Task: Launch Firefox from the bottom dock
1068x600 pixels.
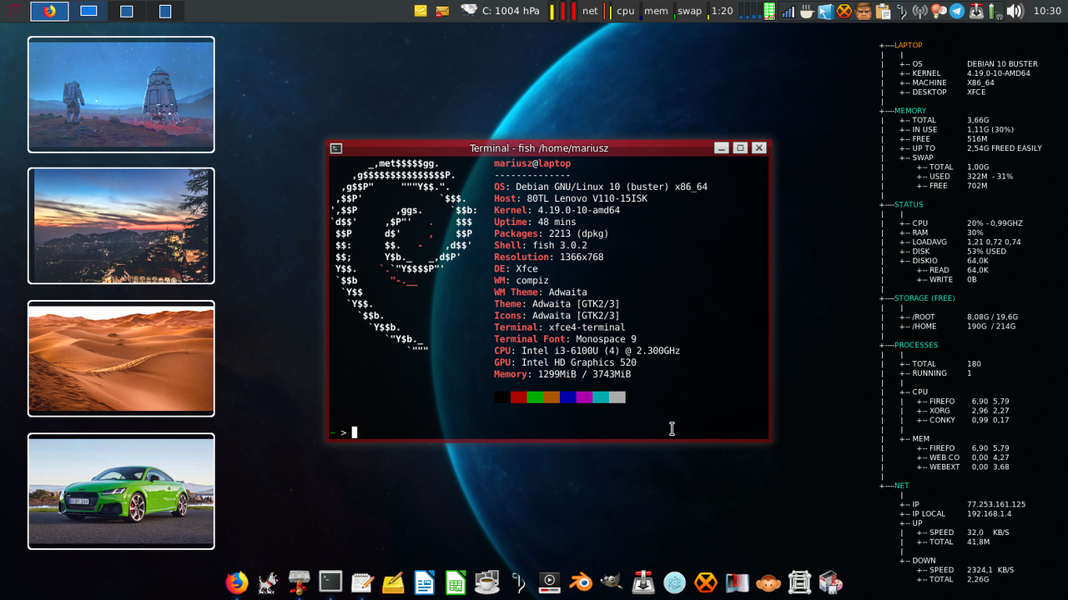Action: [x=237, y=582]
